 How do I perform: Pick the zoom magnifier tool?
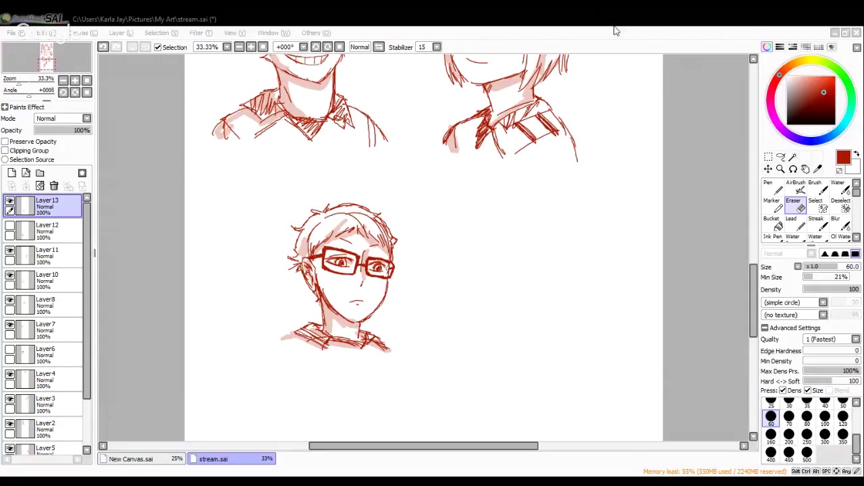click(780, 169)
